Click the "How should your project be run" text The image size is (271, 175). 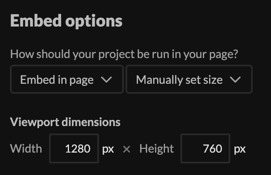click(x=124, y=54)
